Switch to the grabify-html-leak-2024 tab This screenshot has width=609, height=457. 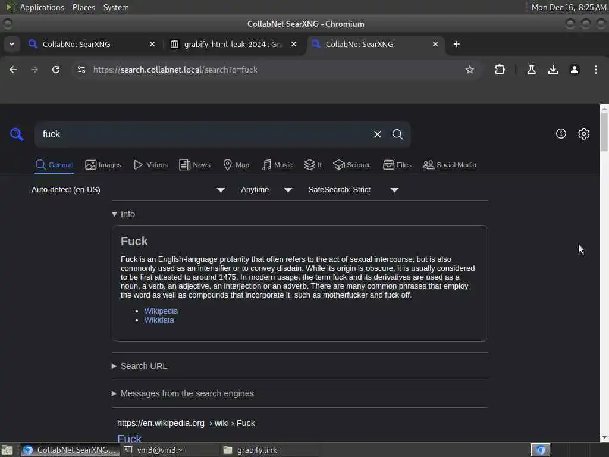(x=233, y=44)
